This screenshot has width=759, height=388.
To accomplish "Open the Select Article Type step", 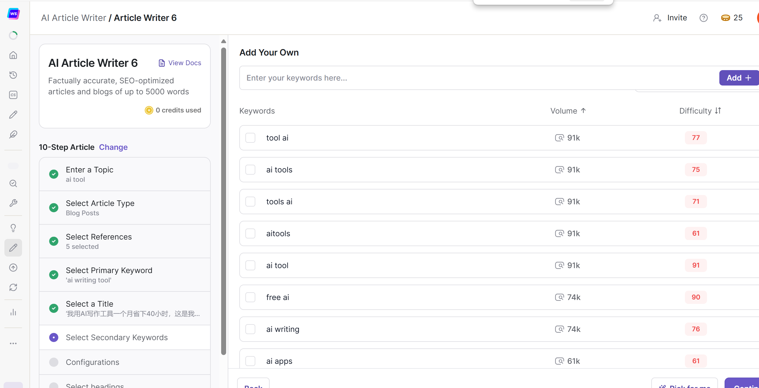I will click(100, 207).
